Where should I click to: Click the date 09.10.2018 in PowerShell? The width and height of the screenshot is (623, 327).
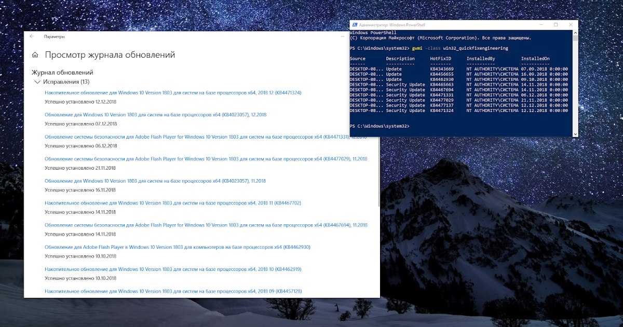(x=534, y=79)
